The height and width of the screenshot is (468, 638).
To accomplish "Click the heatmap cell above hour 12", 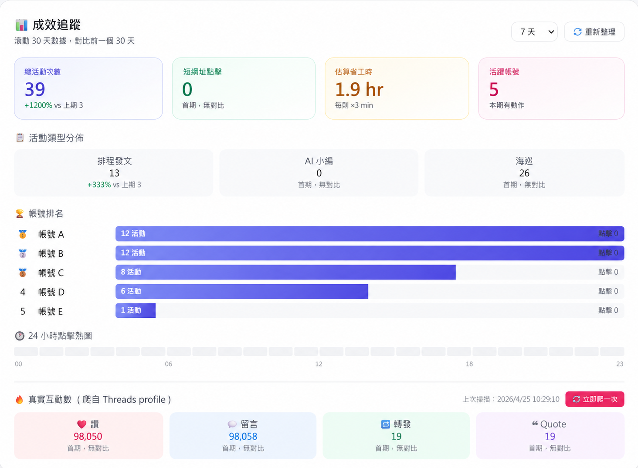I will coord(332,351).
